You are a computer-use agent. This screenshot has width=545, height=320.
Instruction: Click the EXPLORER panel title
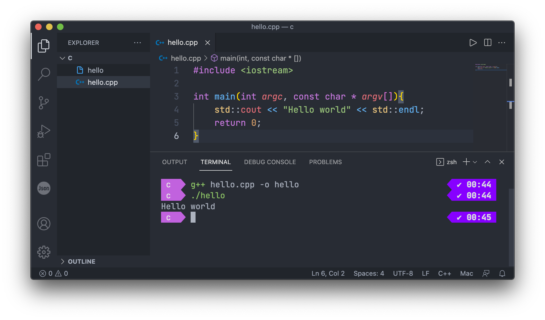tap(84, 43)
